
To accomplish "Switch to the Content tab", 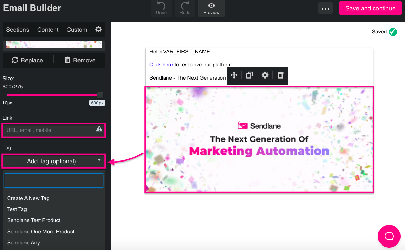I will pos(48,30).
